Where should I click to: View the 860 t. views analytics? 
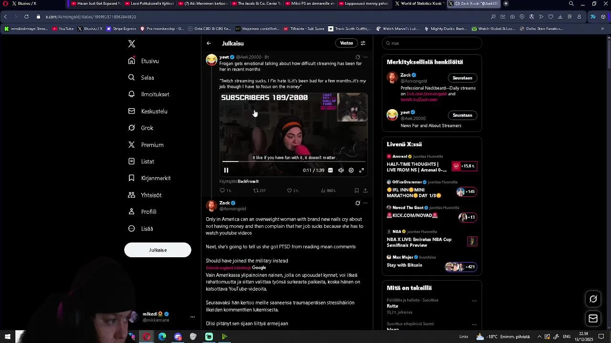328,191
